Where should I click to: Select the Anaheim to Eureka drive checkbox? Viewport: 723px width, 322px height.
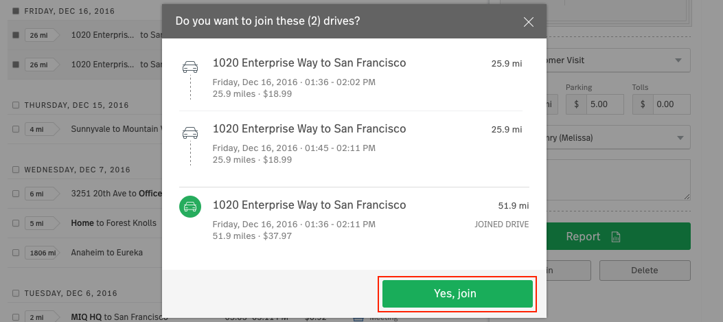coord(16,253)
